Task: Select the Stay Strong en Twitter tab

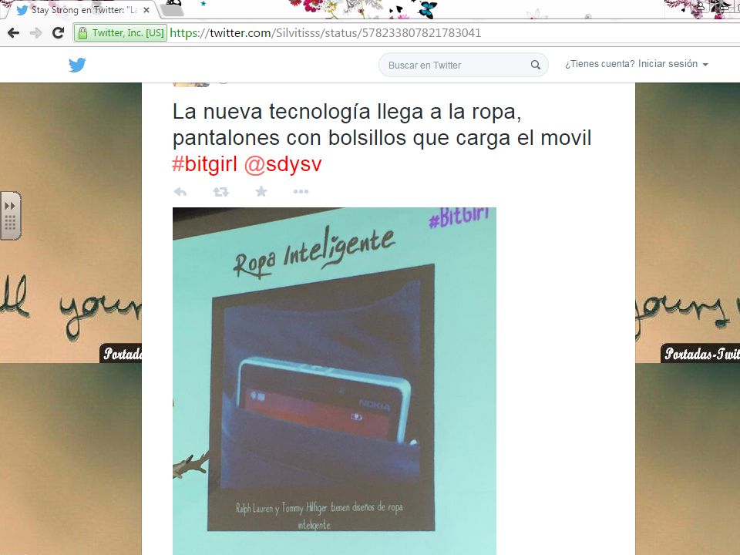Action: coord(81,10)
